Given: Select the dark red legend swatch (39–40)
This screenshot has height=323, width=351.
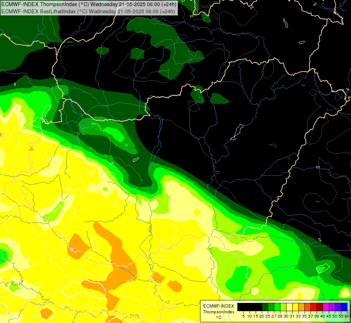Looking at the screenshot, I should pyautogui.click(x=320, y=307).
